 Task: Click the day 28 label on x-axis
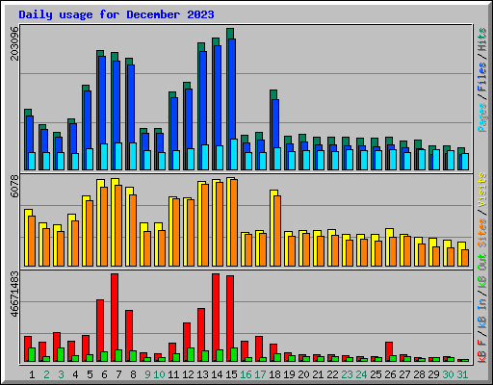[419, 374]
